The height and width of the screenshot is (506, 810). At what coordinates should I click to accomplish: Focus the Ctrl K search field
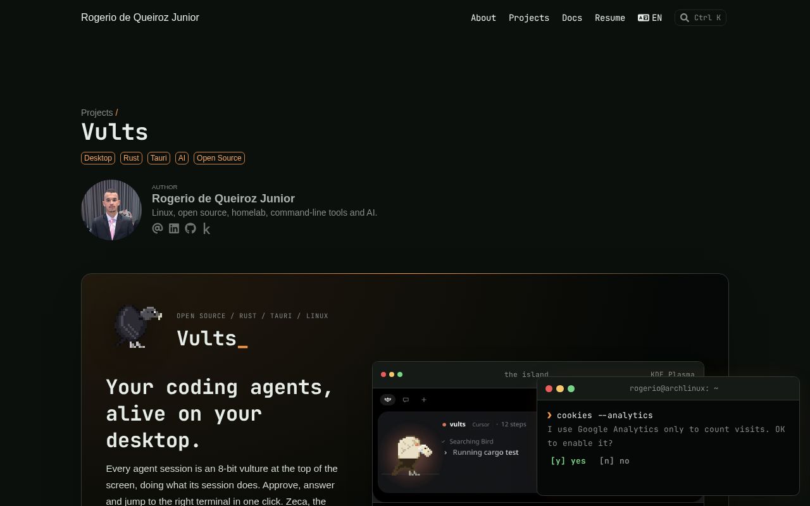tap(701, 18)
